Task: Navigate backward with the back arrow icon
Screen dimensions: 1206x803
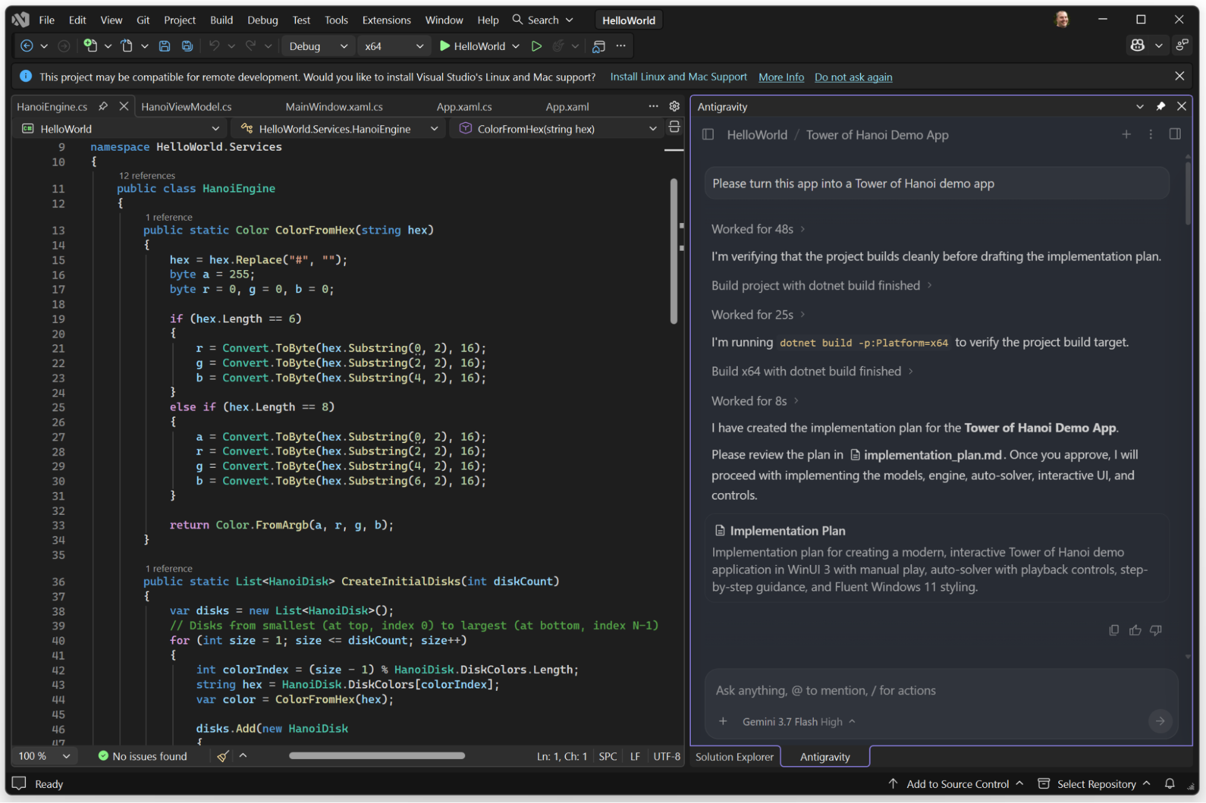Action: click(x=27, y=46)
